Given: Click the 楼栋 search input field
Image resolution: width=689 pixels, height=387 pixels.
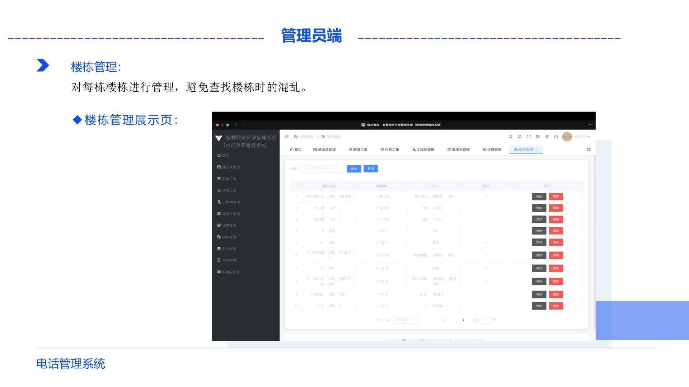Looking at the screenshot, I should pyautogui.click(x=322, y=168).
